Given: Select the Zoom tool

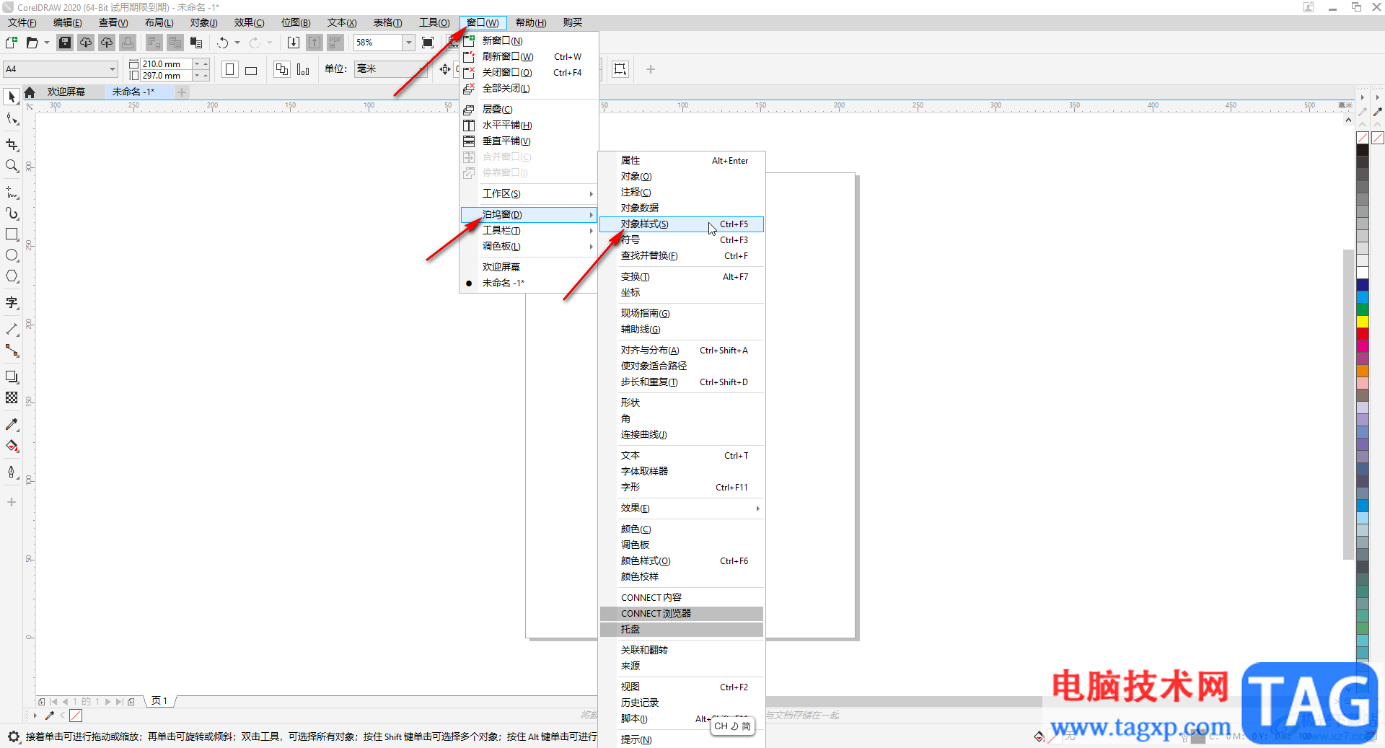Looking at the screenshot, I should pos(12,166).
